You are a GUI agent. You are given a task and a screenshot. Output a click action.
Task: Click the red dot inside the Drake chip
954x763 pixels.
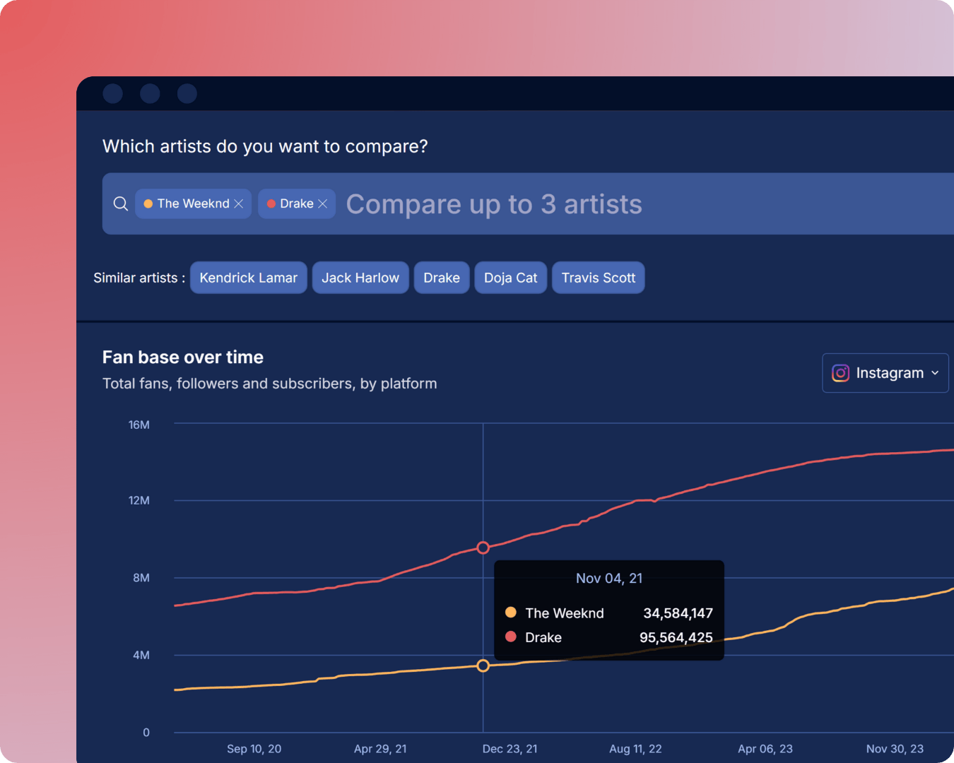[271, 203]
